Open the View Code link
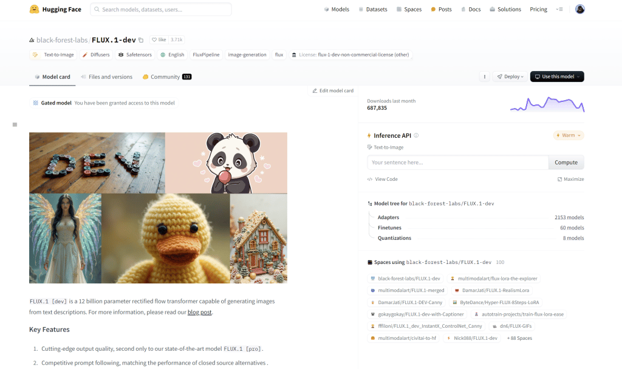Screen dimensions: 622x369 383,179
